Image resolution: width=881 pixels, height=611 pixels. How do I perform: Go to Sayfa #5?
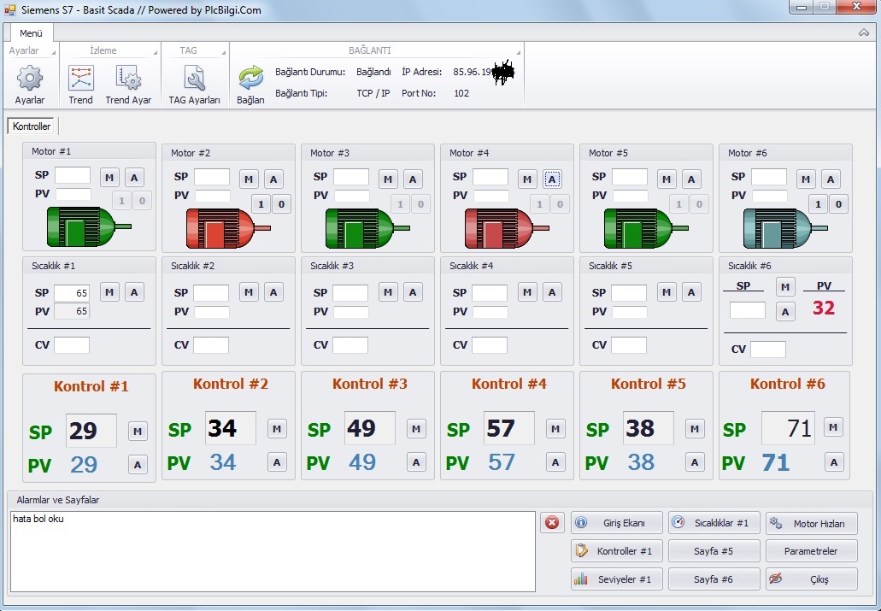tap(714, 551)
